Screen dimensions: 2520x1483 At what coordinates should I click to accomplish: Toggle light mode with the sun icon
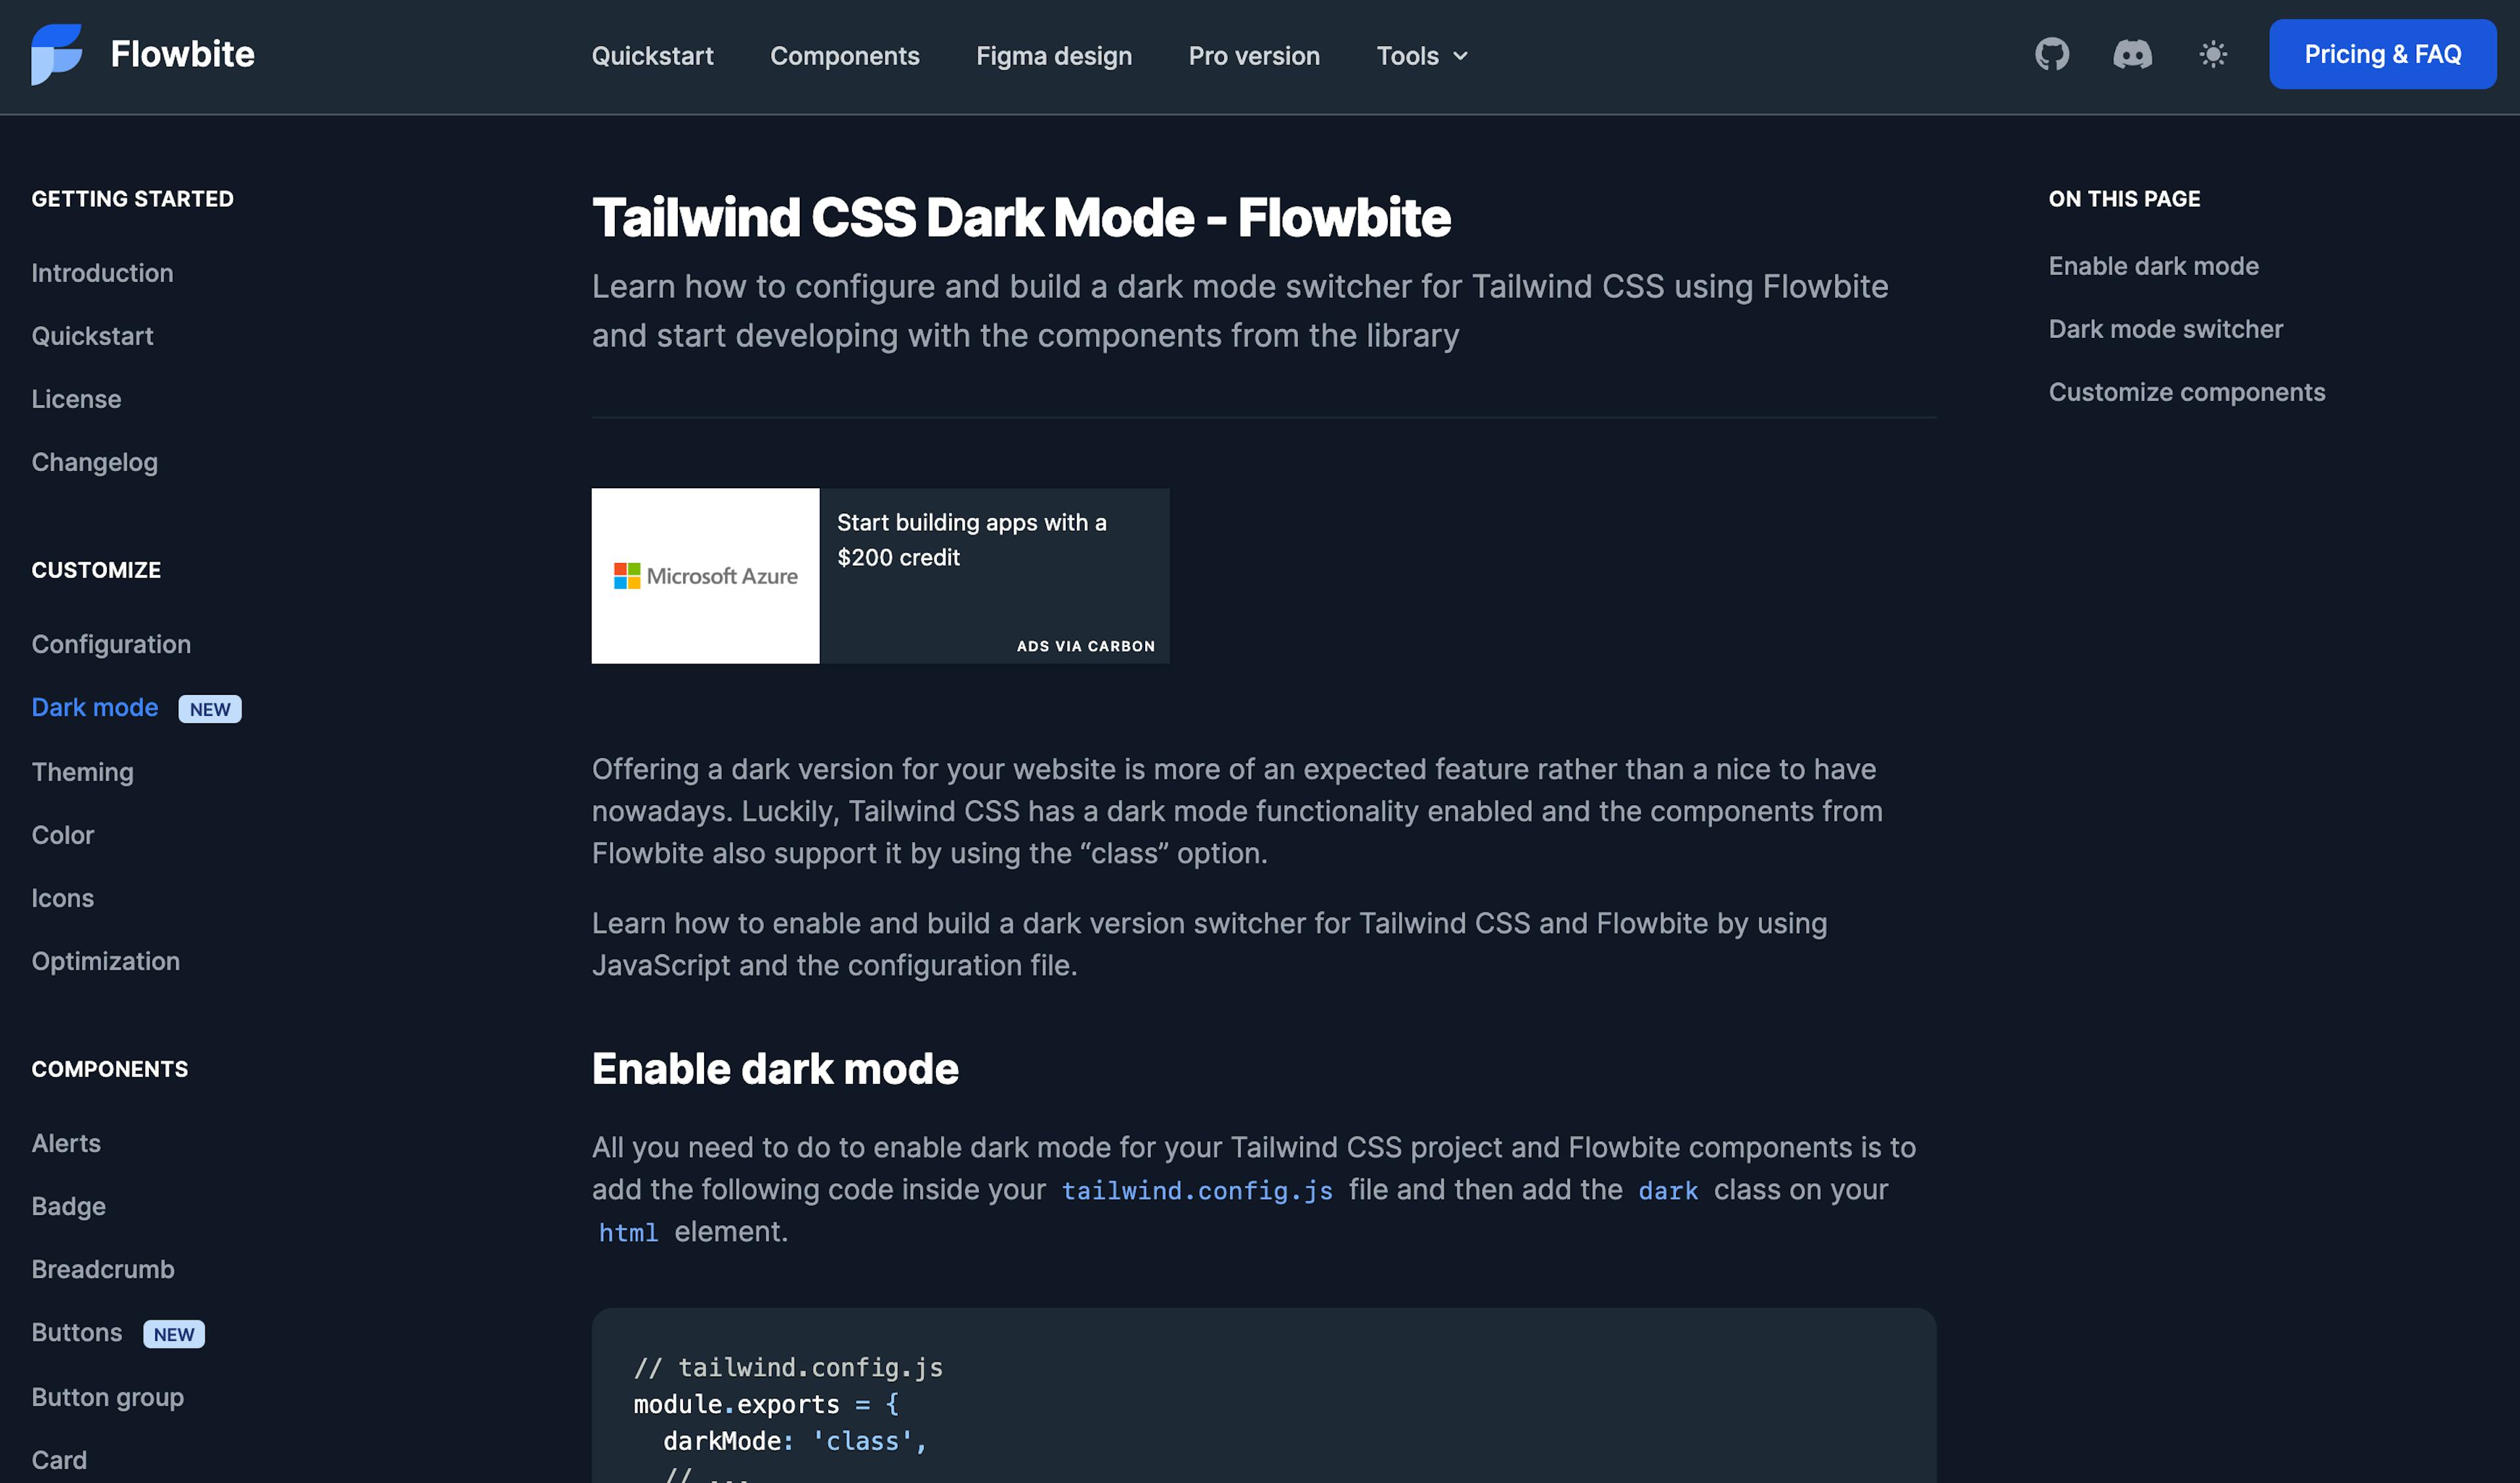point(2213,54)
